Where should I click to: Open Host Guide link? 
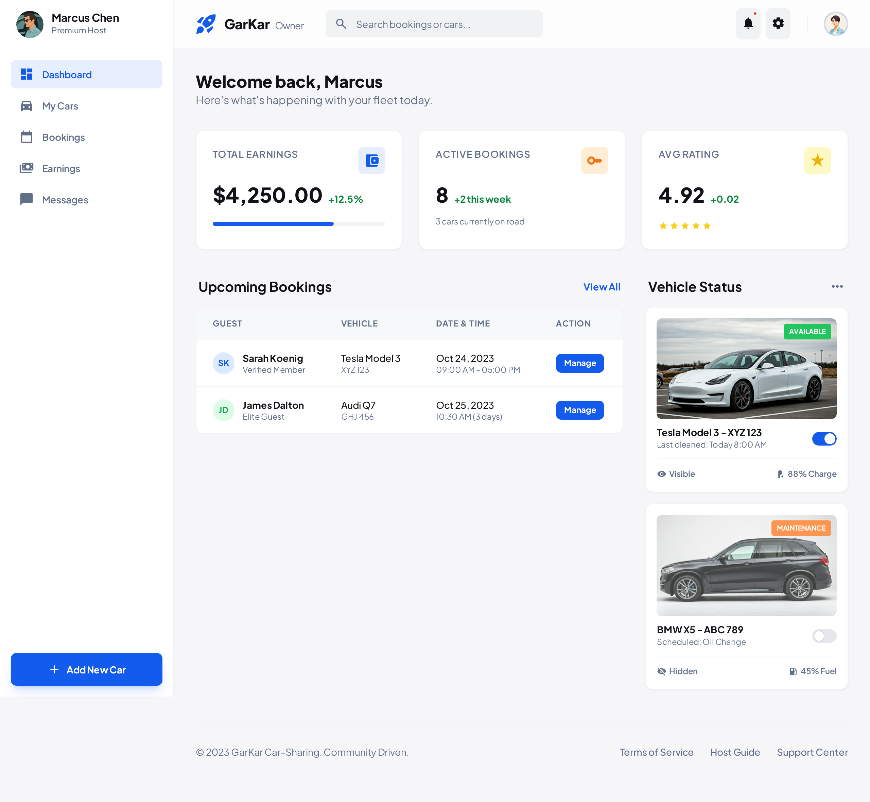pos(735,752)
